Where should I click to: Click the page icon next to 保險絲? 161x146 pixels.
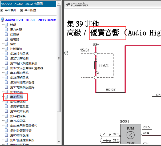6,34
